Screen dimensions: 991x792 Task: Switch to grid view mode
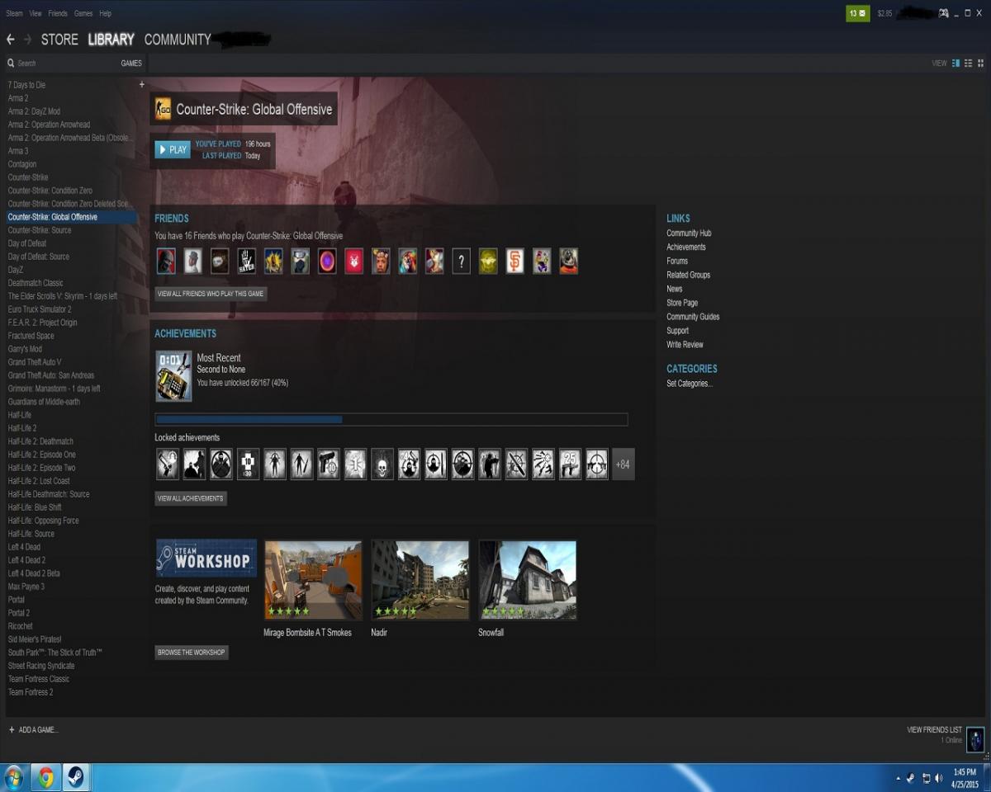pos(980,63)
